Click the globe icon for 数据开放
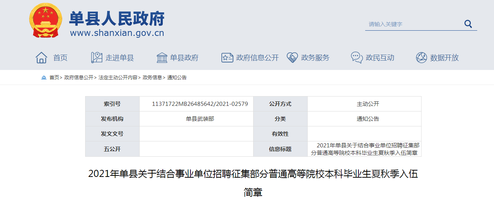 (421, 58)
